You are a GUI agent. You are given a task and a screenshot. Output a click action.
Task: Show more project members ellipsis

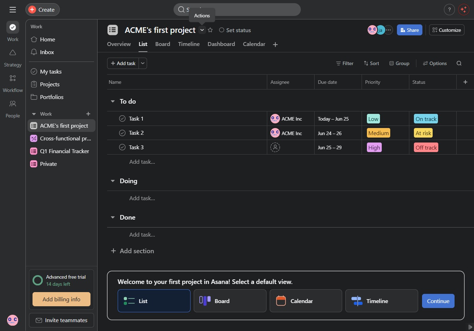[x=388, y=30]
